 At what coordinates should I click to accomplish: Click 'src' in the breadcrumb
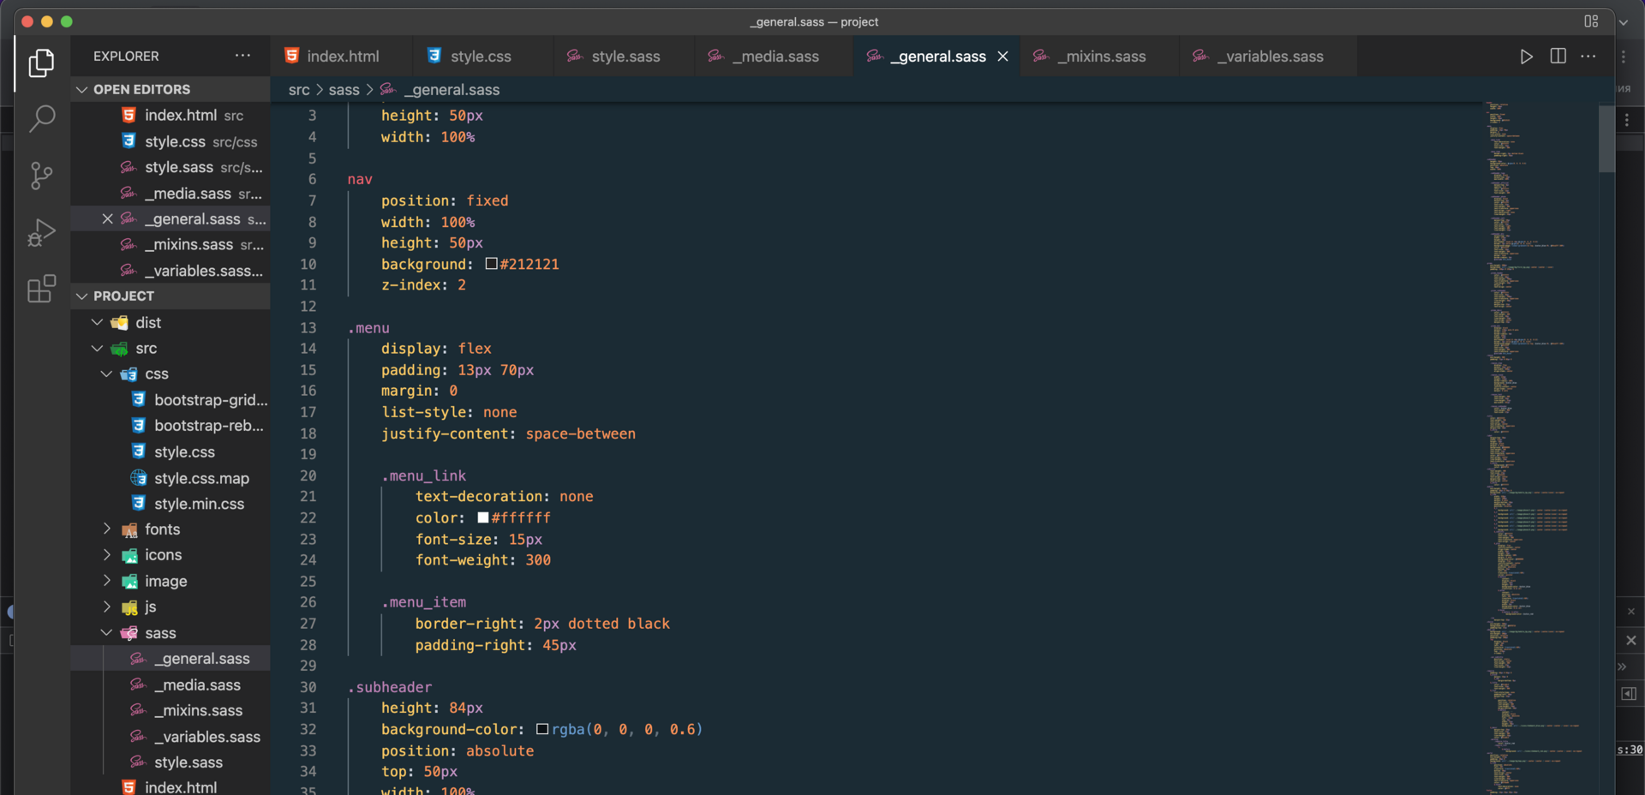point(299,90)
